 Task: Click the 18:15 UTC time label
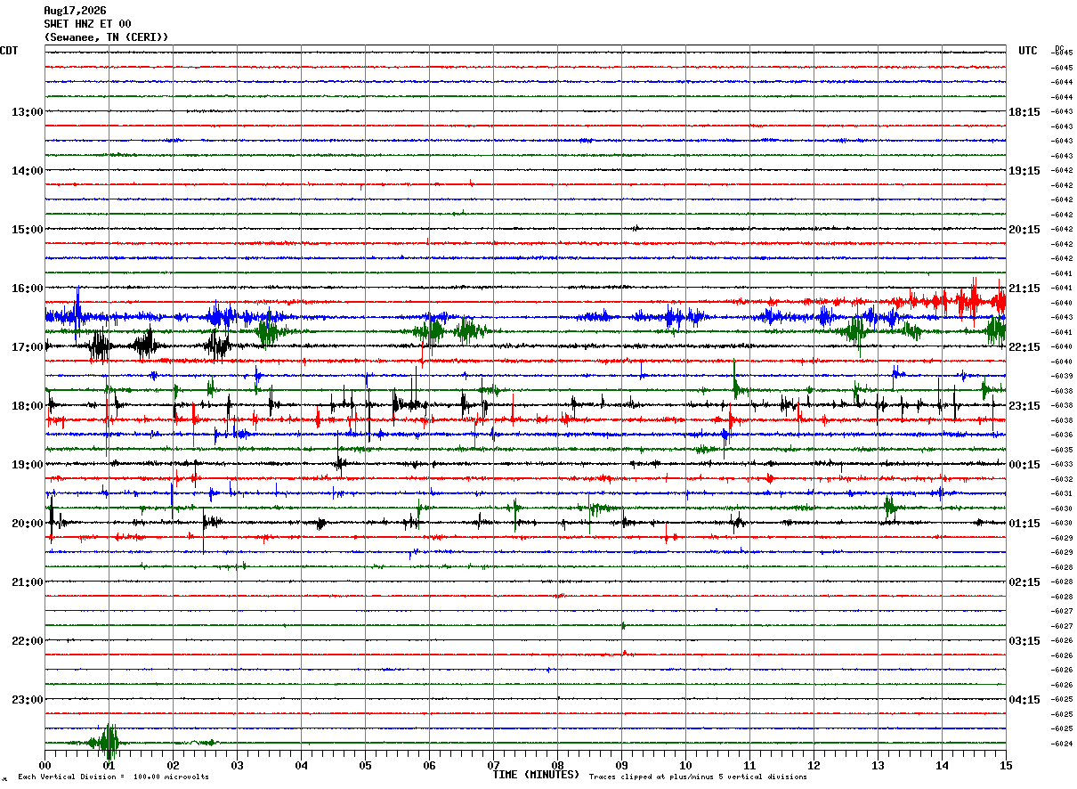click(x=1024, y=112)
